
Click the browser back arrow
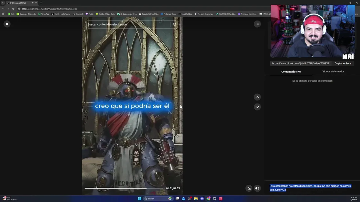(x=3, y=9)
